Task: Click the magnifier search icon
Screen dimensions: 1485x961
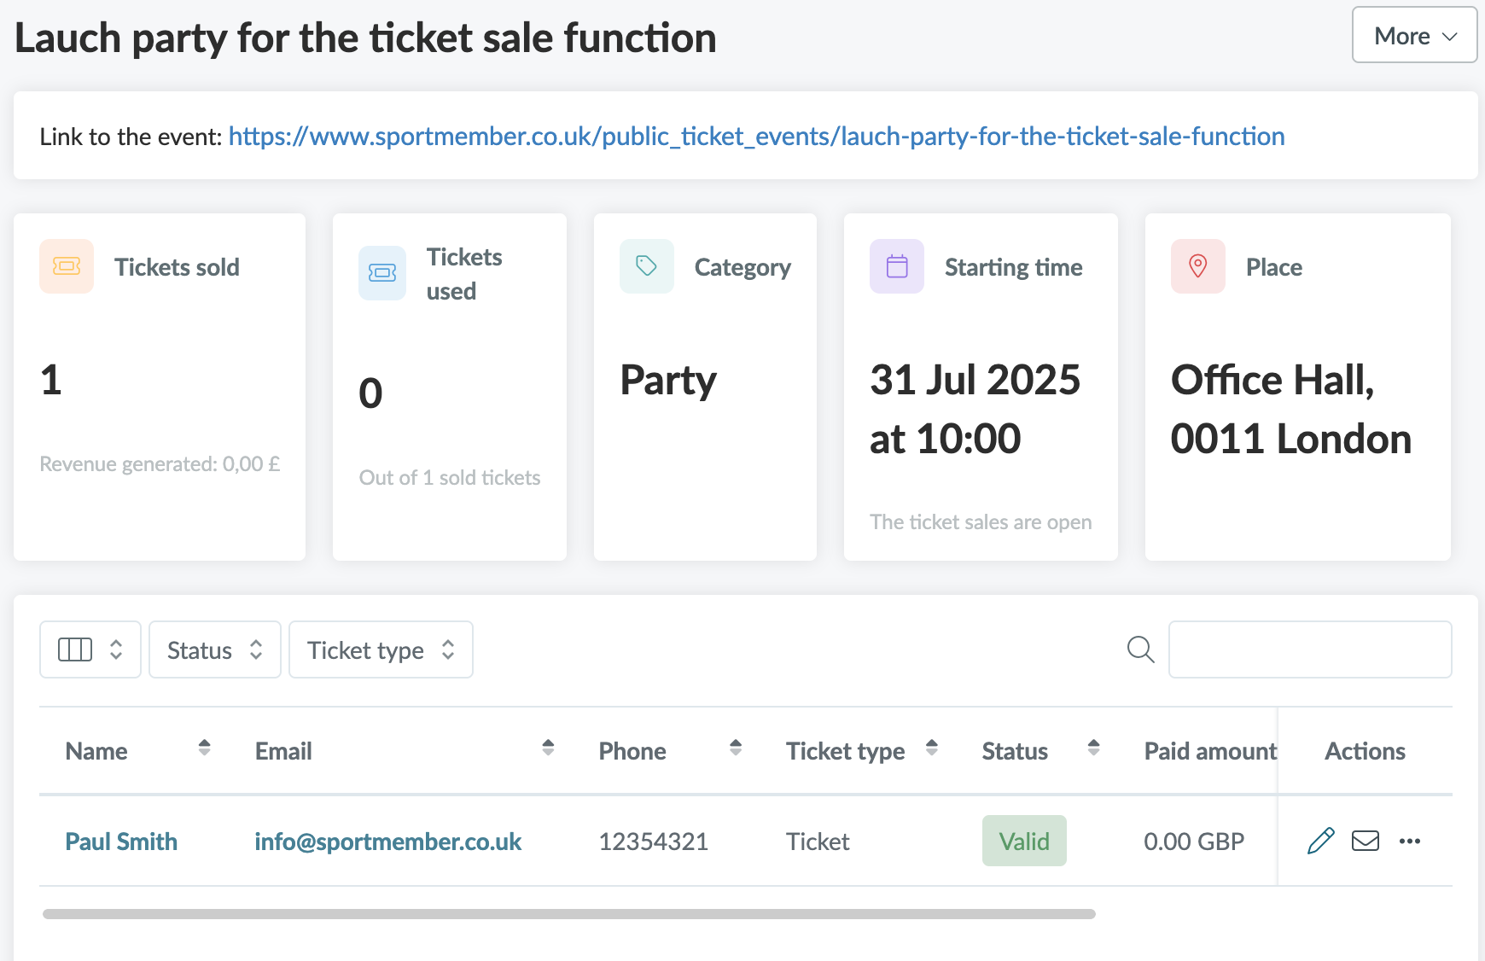Action: [1140, 649]
